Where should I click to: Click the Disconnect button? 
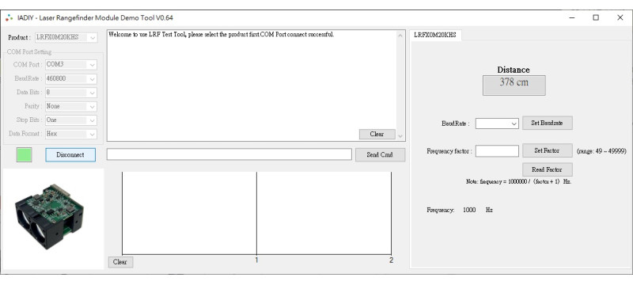[x=70, y=154]
